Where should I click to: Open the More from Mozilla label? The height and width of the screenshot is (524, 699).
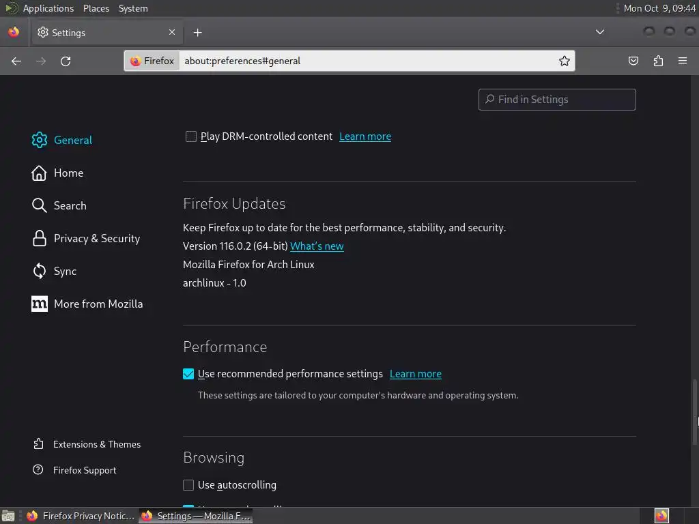98,304
